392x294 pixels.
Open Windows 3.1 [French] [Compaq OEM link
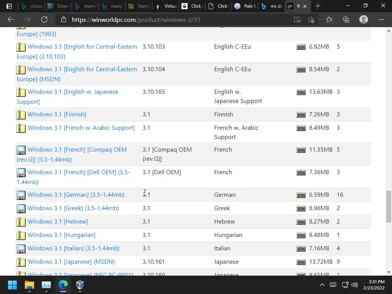click(x=72, y=154)
